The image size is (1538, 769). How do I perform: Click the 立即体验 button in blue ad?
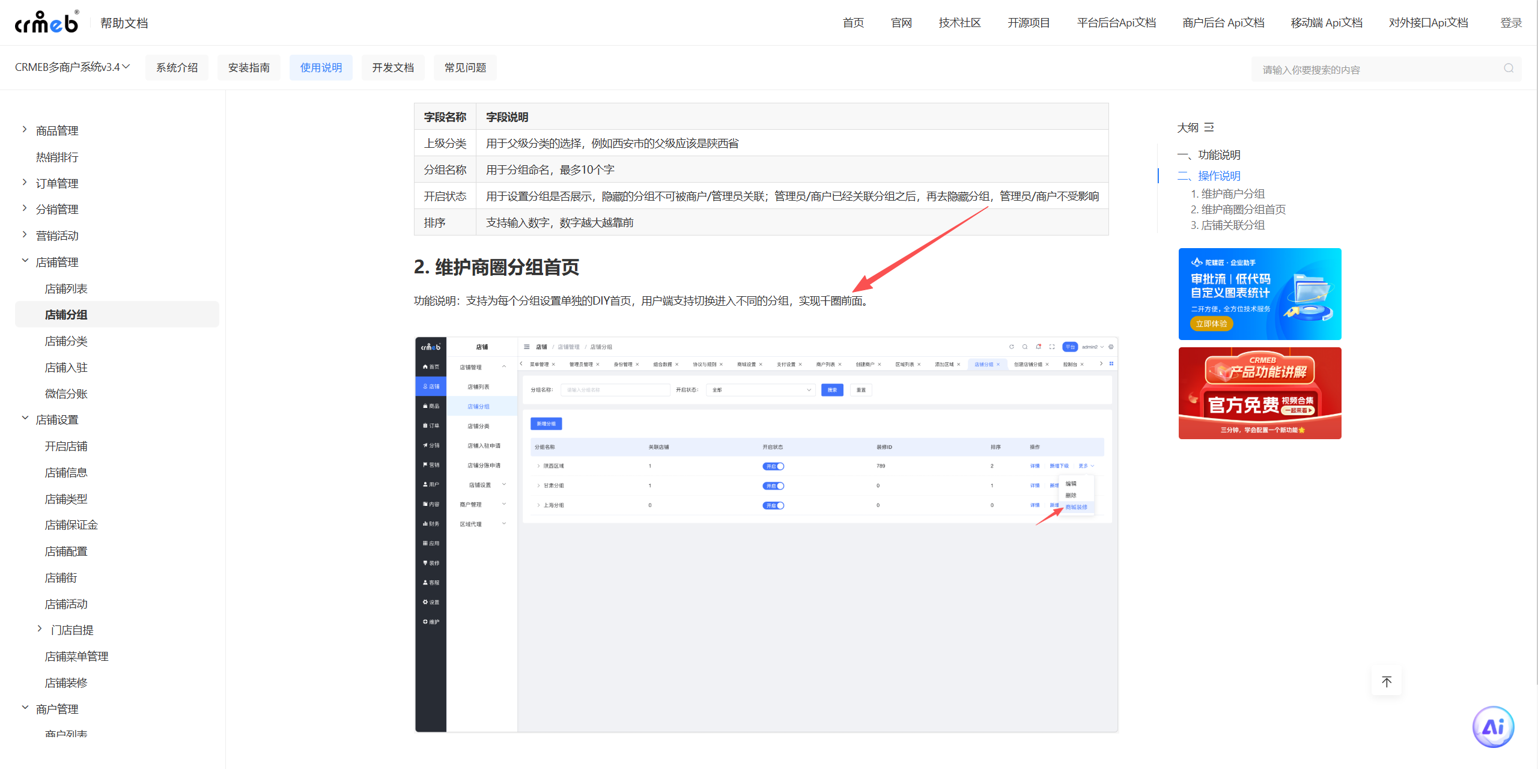pyautogui.click(x=1211, y=323)
